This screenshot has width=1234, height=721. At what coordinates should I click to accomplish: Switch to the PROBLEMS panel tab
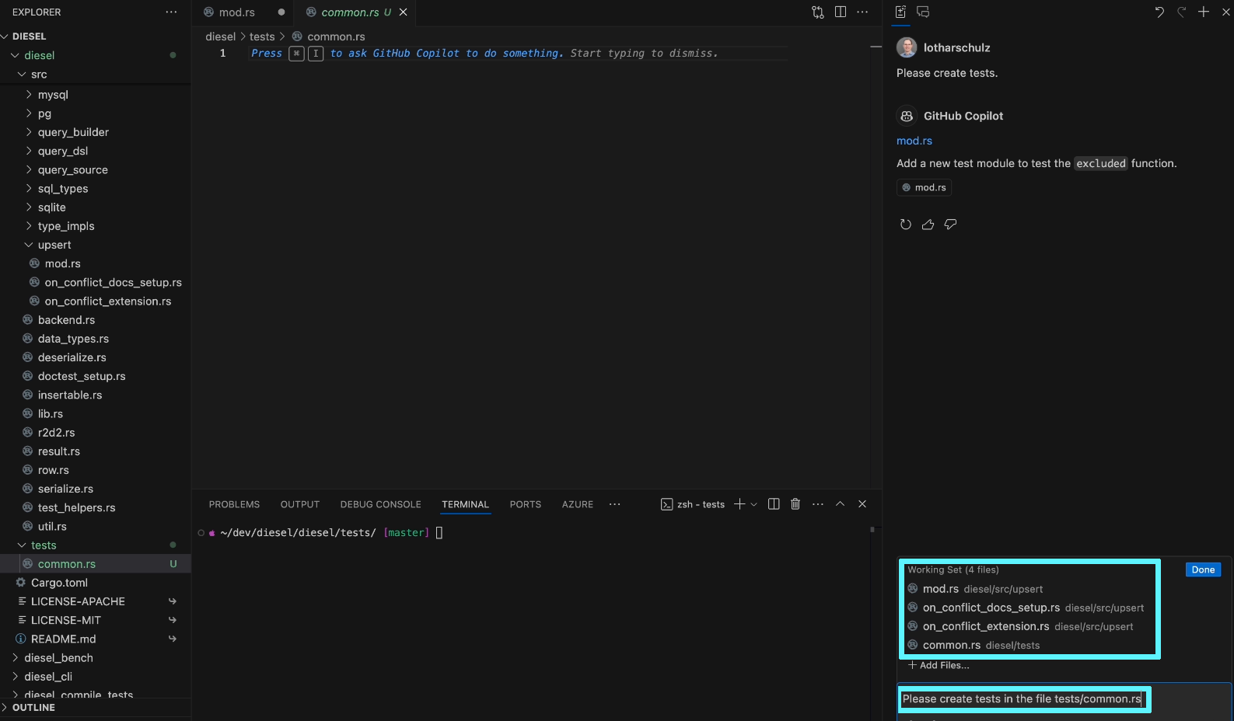pos(234,504)
